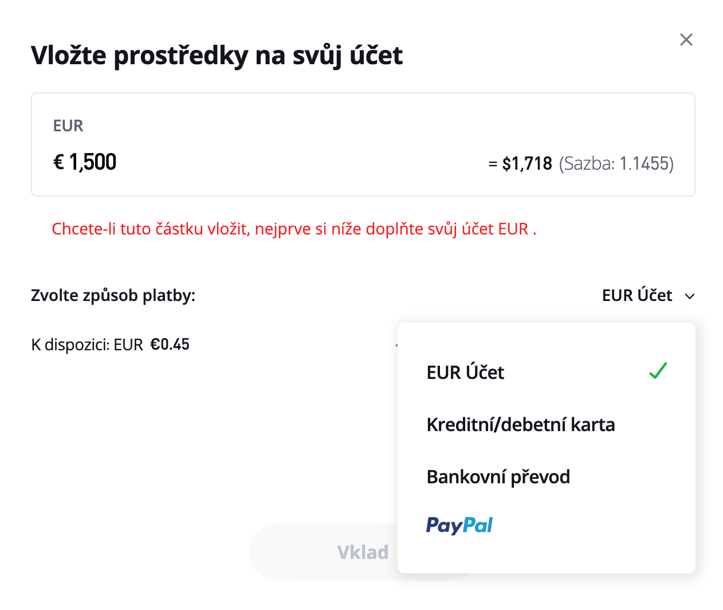Click the 1,500 amount input field
This screenshot has height=610, width=723.
click(93, 162)
